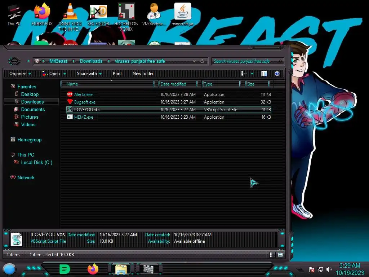The image size is (369, 277).
Task: Select Favorites in the navigation pane
Action: point(27,87)
